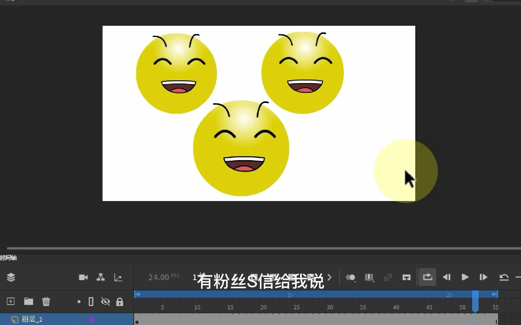Toggle onion skin in the timeline

[x=350, y=277]
